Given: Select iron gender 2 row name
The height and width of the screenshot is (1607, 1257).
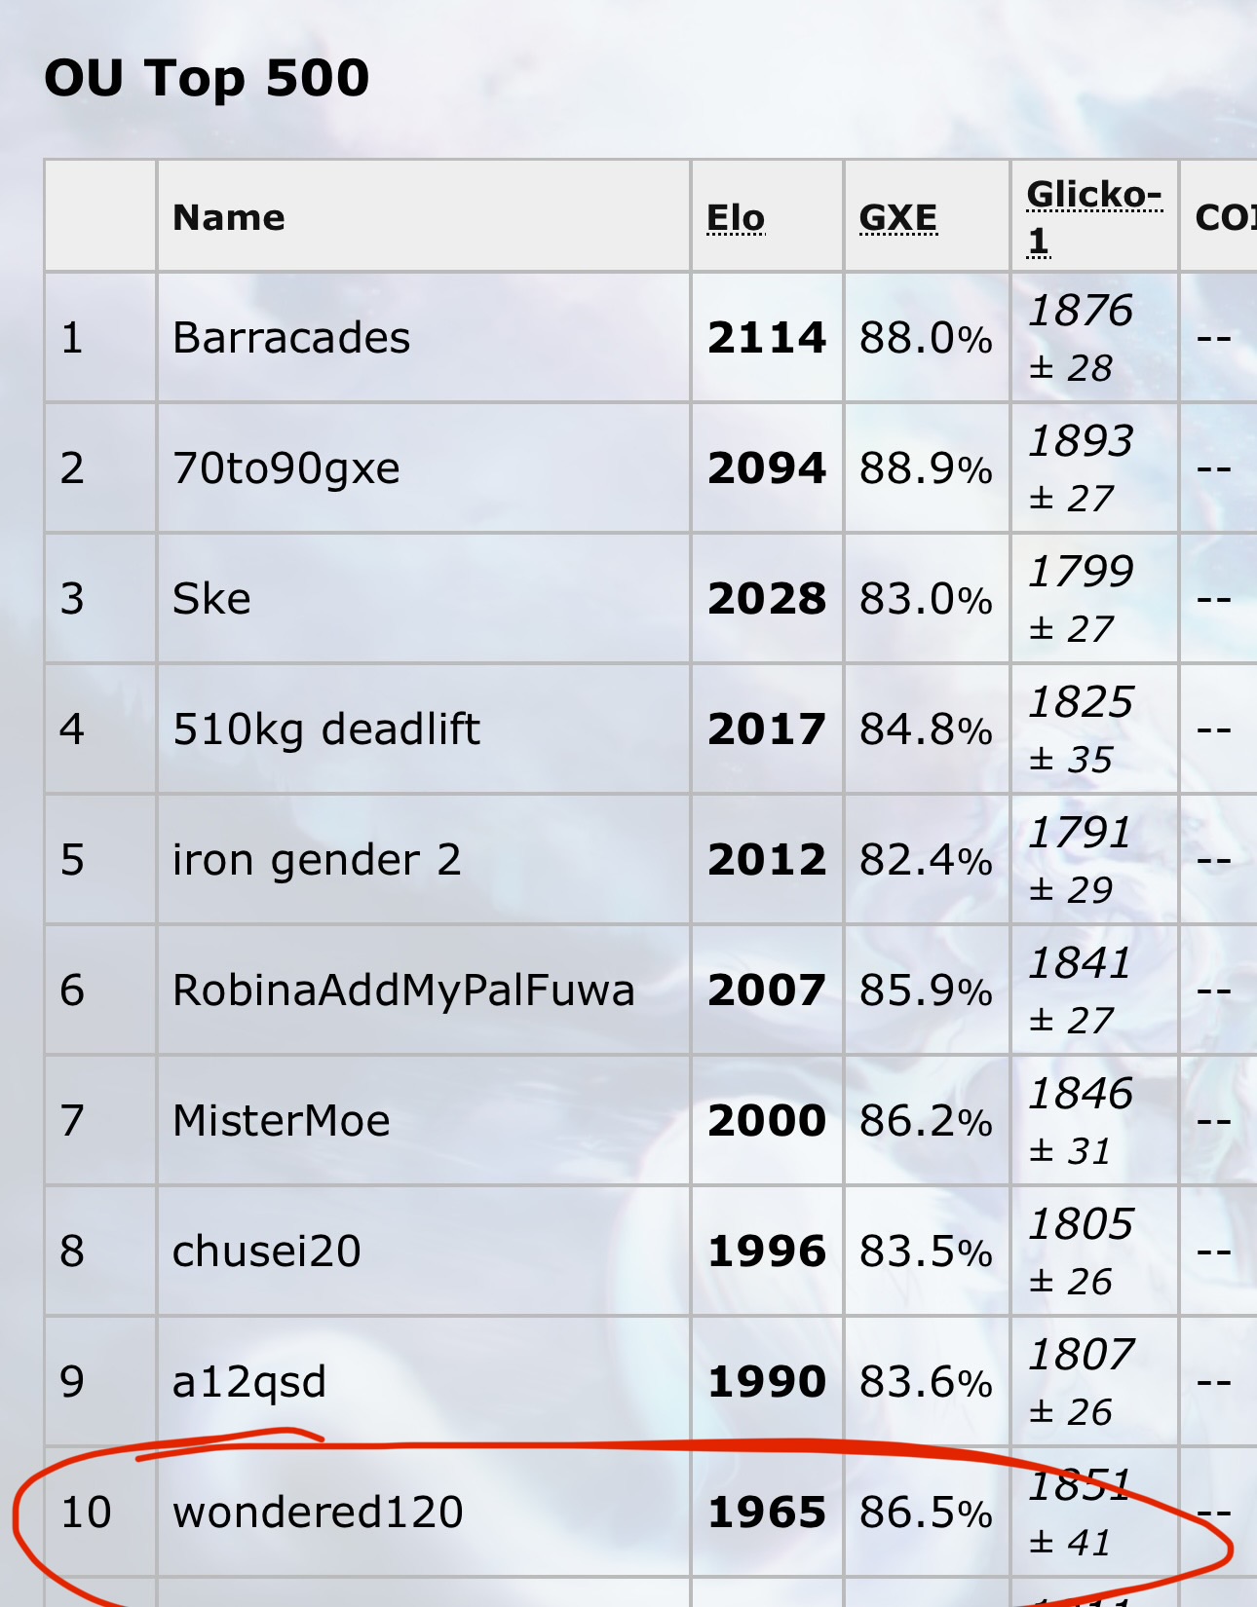Looking at the screenshot, I should click(317, 860).
